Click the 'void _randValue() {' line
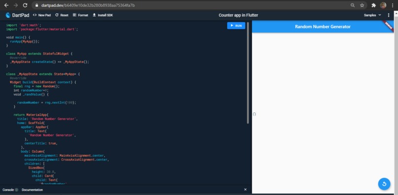The height and width of the screenshot is (195, 398). [x=31, y=95]
